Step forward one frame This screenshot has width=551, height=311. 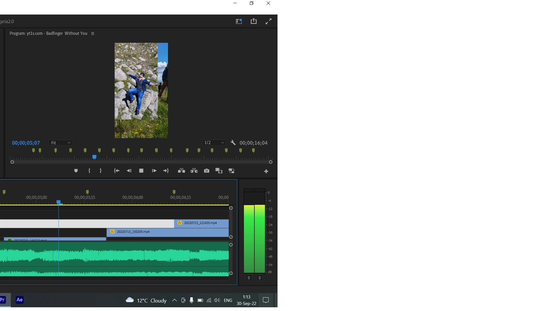[x=154, y=171]
